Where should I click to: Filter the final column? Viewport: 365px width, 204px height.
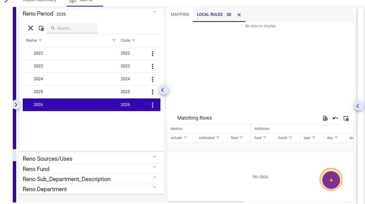[241, 138]
